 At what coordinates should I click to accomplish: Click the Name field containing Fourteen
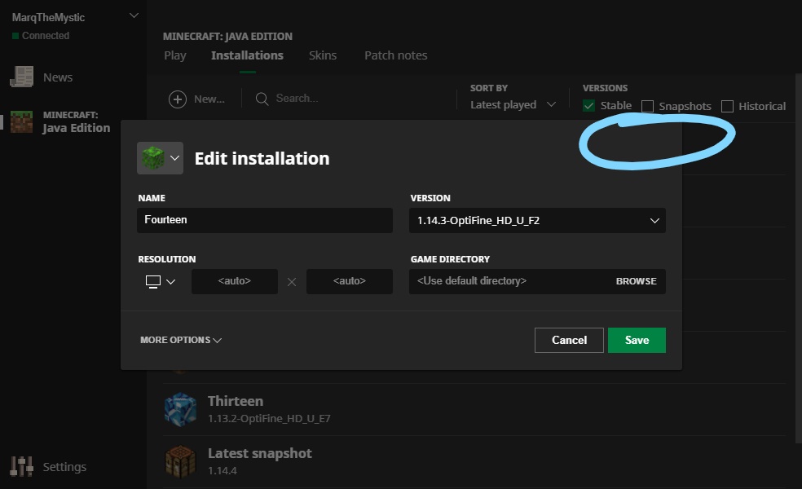tap(265, 220)
